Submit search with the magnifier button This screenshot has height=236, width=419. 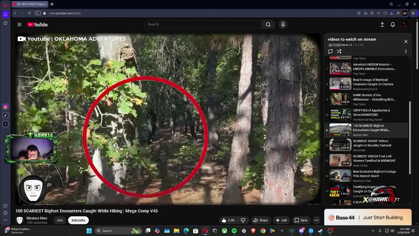pos(268,24)
